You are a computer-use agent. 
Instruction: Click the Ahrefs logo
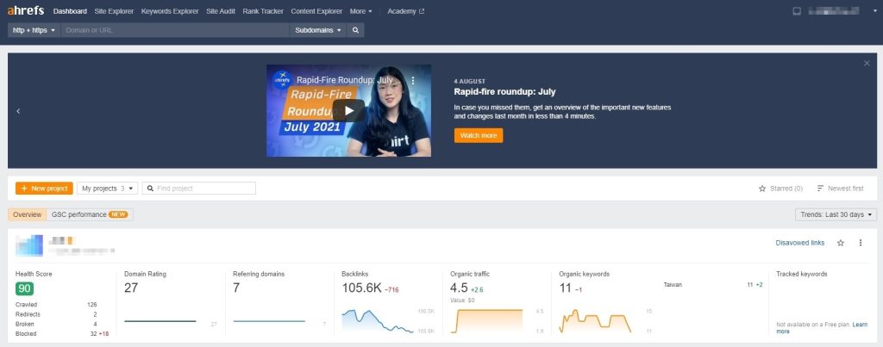(x=25, y=10)
